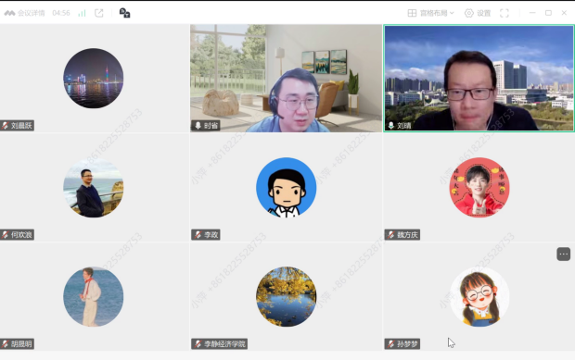Click microphone icon of 刘晴

[x=391, y=126]
